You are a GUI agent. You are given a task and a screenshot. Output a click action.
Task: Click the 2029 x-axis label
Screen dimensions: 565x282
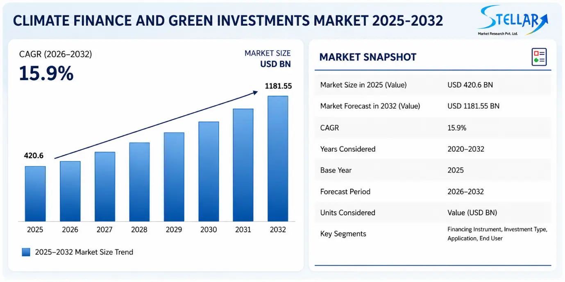click(x=174, y=230)
